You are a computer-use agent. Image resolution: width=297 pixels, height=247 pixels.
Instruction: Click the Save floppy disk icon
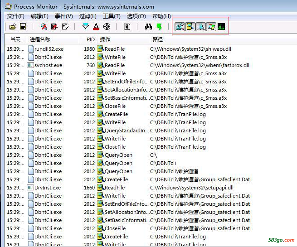[23, 27]
